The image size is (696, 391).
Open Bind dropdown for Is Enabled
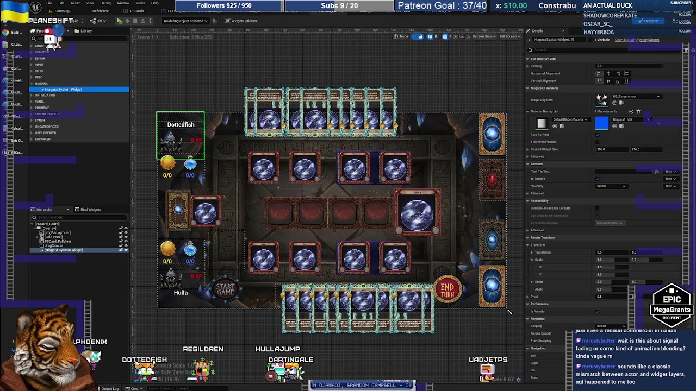point(671,179)
